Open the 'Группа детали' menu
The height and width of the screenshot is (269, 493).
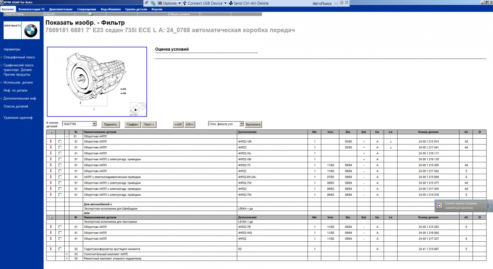pos(136,9)
